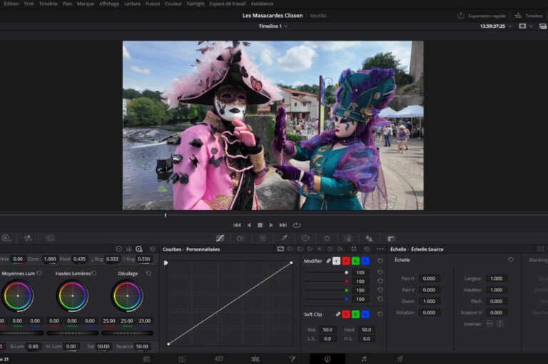Toggle the blue channel button in Modifier
This screenshot has height=364, width=548.
tap(365, 261)
